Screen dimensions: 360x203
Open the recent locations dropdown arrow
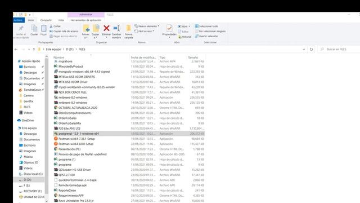29,49
